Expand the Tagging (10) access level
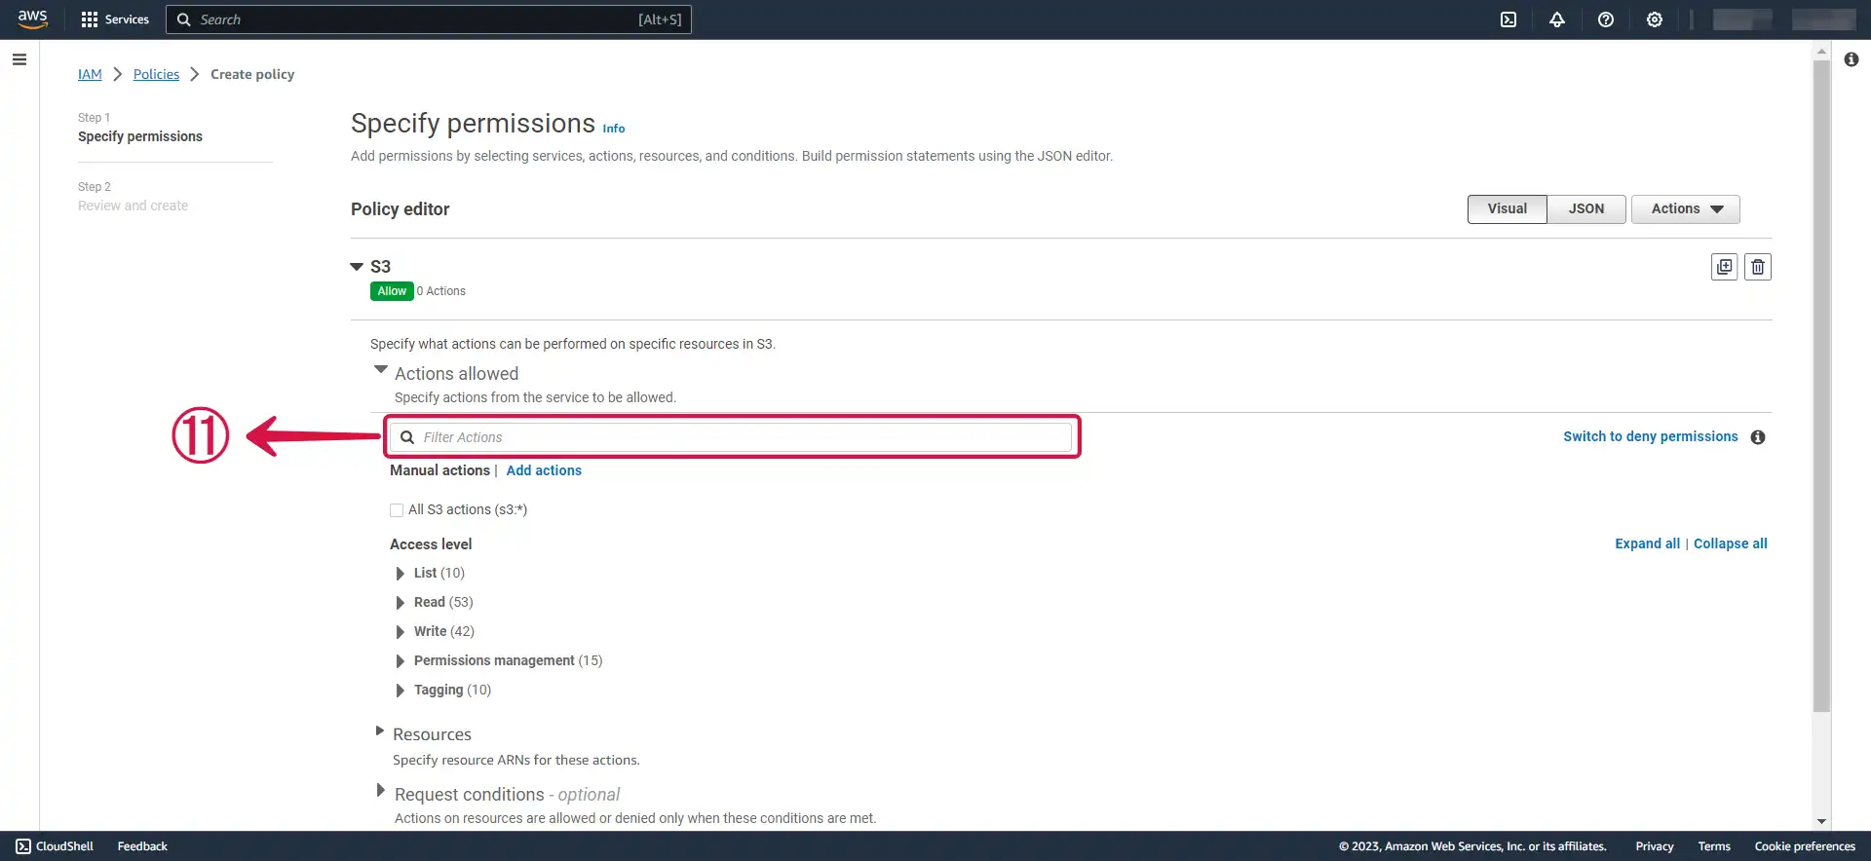Viewport: 1871px width, 861px height. click(400, 691)
